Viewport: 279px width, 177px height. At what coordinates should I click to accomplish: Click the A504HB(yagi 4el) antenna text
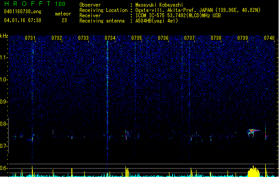(157, 21)
